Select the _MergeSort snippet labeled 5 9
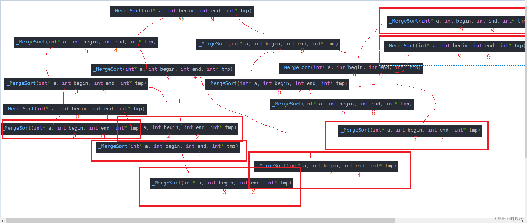 tap(268, 44)
